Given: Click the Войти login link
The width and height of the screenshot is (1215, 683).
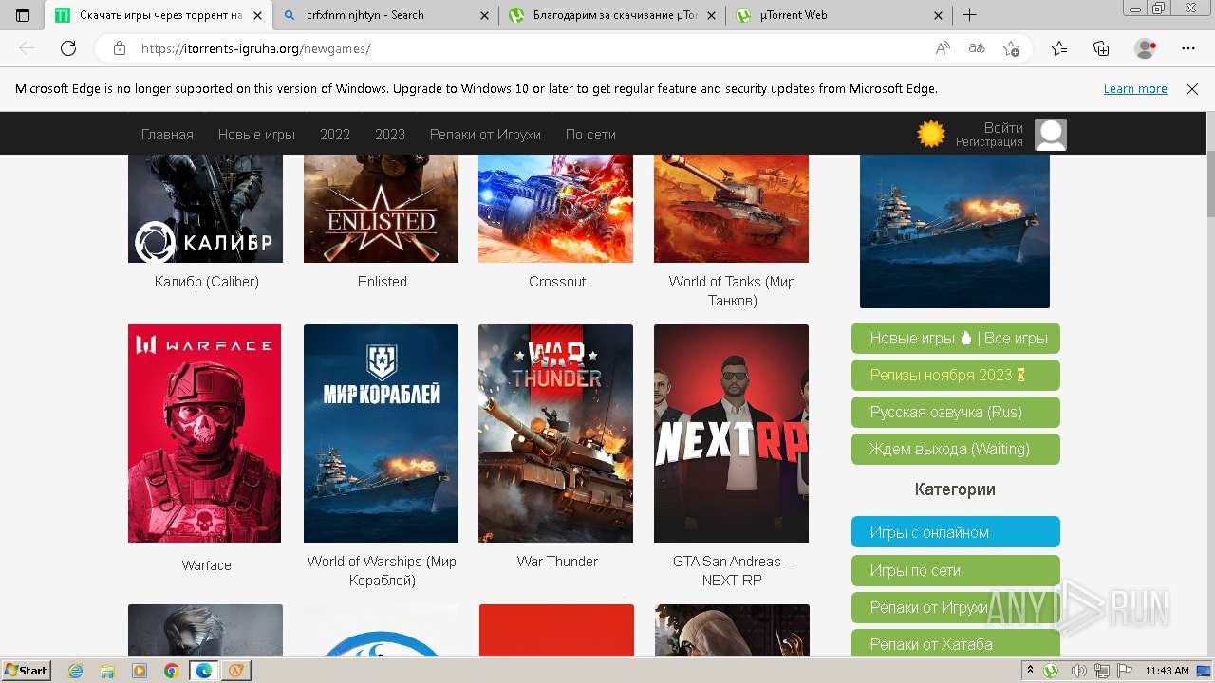Looking at the screenshot, I should click(x=1003, y=128).
